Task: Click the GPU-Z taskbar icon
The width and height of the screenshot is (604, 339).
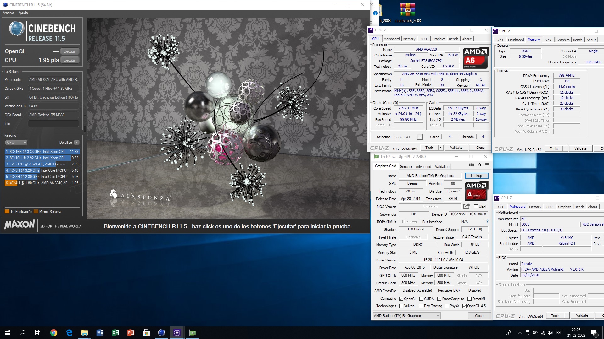Action: point(193,333)
